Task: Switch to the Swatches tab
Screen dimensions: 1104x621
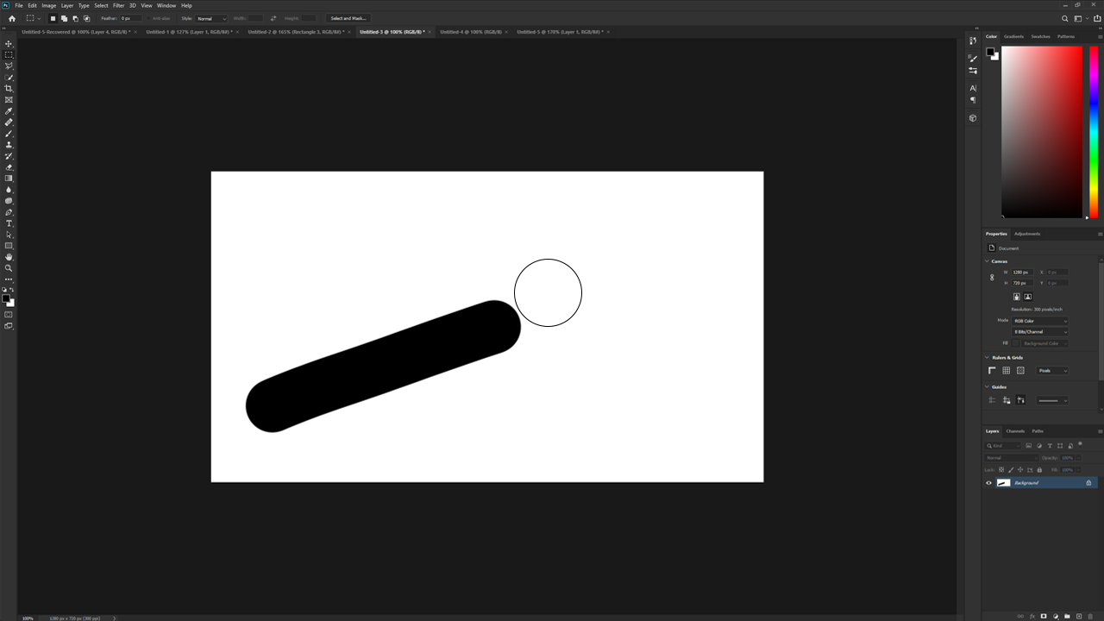Action: pyautogui.click(x=1041, y=36)
